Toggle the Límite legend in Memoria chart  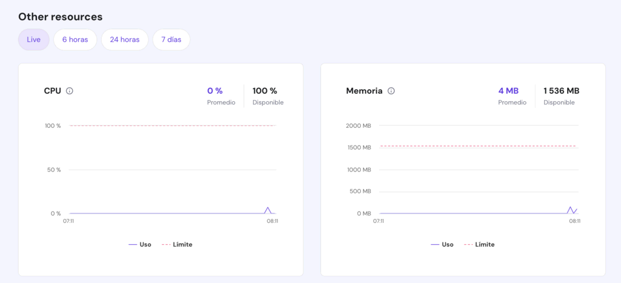(x=479, y=244)
